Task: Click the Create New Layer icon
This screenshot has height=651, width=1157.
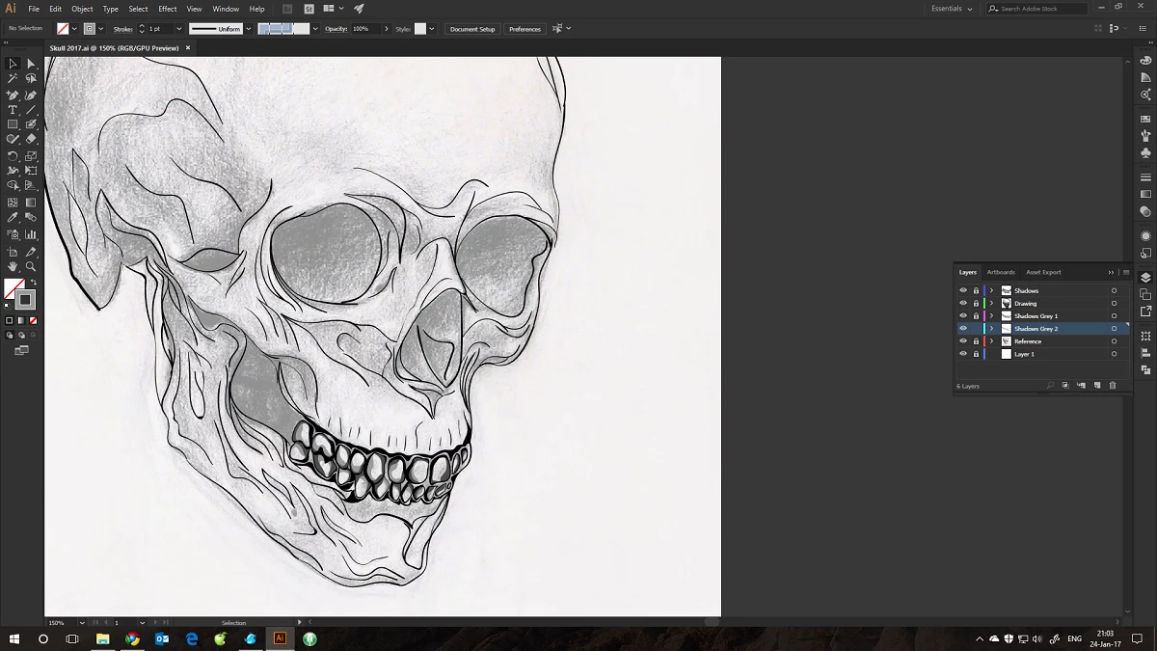Action: click(1097, 386)
